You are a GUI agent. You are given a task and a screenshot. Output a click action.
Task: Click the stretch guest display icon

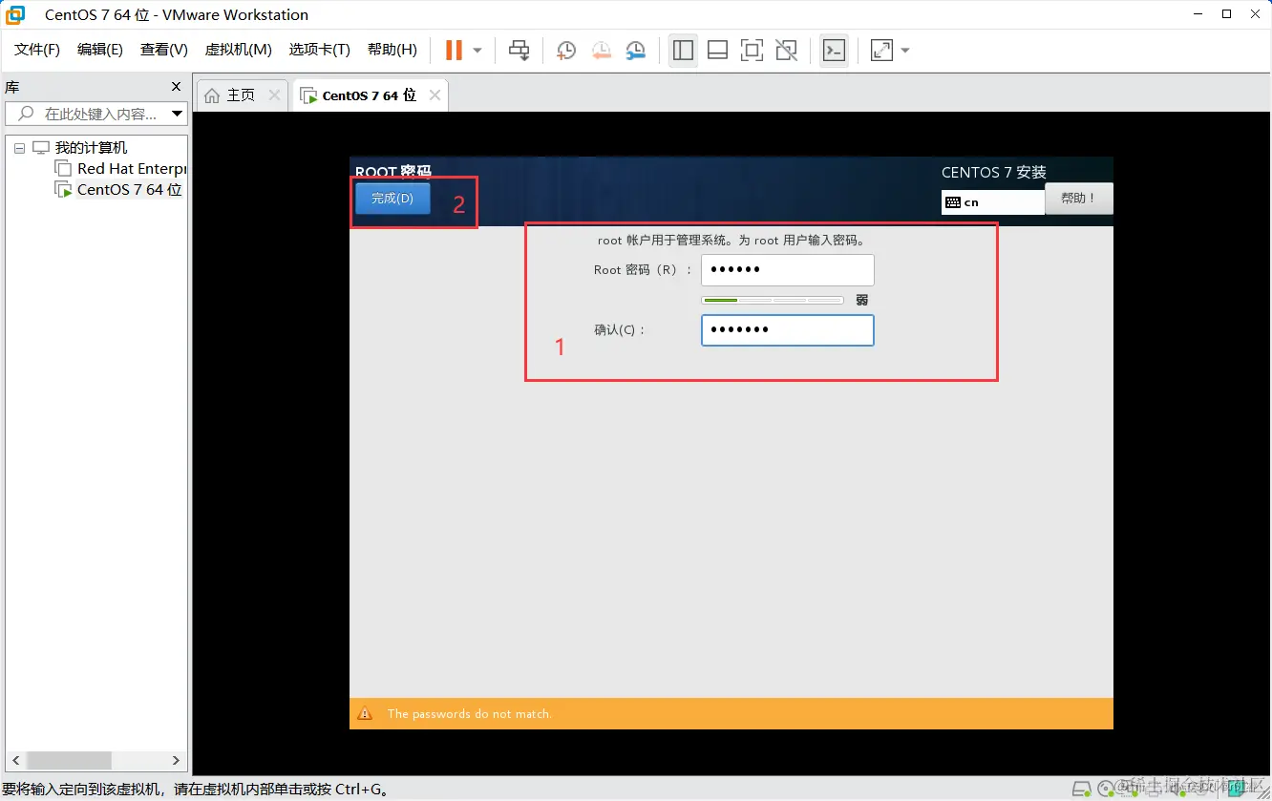coord(881,50)
